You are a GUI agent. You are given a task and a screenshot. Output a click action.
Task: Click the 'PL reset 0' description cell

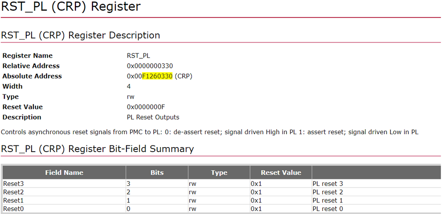click(x=376, y=209)
